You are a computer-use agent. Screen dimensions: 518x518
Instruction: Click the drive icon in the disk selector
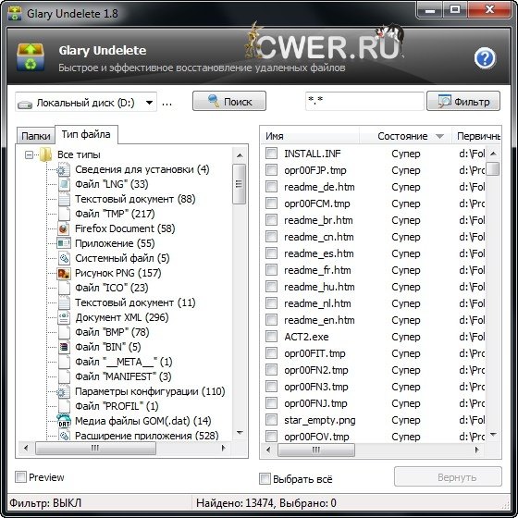[25, 105]
